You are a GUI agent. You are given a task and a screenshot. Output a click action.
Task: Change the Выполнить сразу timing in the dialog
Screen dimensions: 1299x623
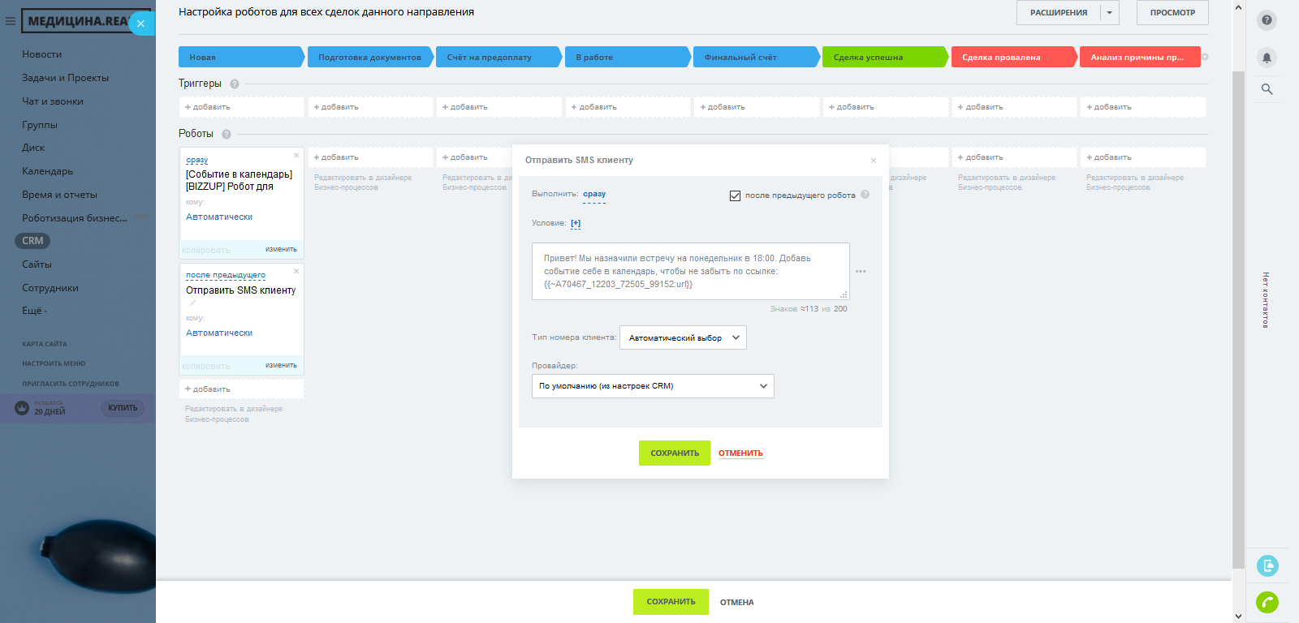pos(594,194)
